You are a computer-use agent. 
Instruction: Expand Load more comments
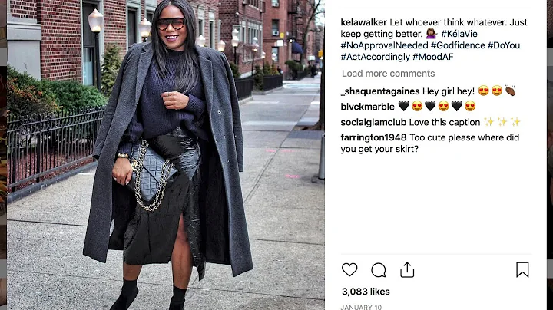tap(388, 74)
